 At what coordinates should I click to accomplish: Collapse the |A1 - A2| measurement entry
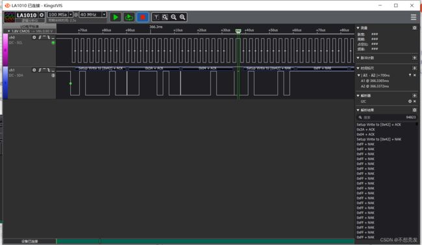[359, 75]
